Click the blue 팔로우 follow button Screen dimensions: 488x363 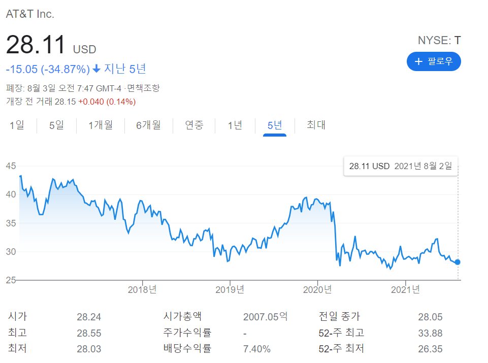[434, 61]
